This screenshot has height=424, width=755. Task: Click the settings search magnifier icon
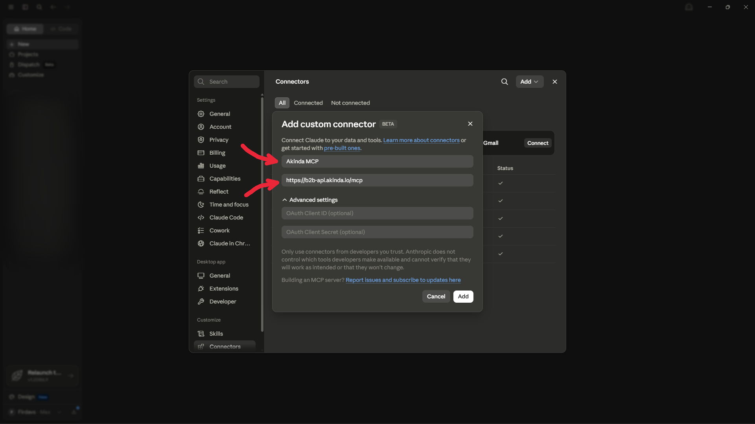point(201,82)
